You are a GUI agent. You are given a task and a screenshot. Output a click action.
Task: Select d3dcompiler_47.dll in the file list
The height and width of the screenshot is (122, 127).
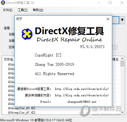coord(22,112)
